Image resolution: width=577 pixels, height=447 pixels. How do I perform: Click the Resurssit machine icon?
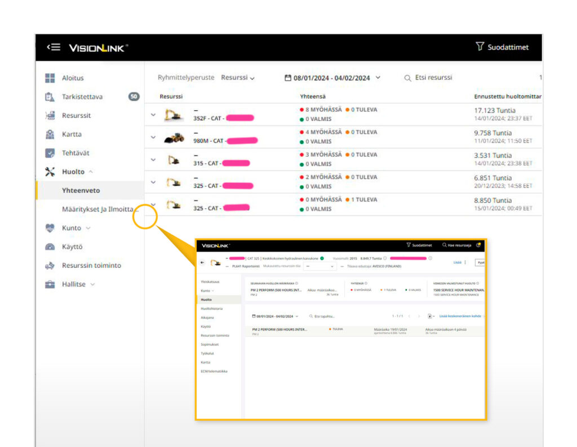[50, 115]
